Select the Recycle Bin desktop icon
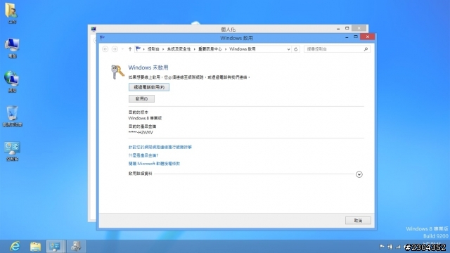The height and width of the screenshot is (253, 450). point(12,116)
